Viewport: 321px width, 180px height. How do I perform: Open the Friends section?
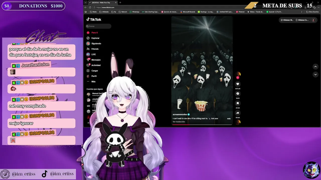tap(93, 49)
